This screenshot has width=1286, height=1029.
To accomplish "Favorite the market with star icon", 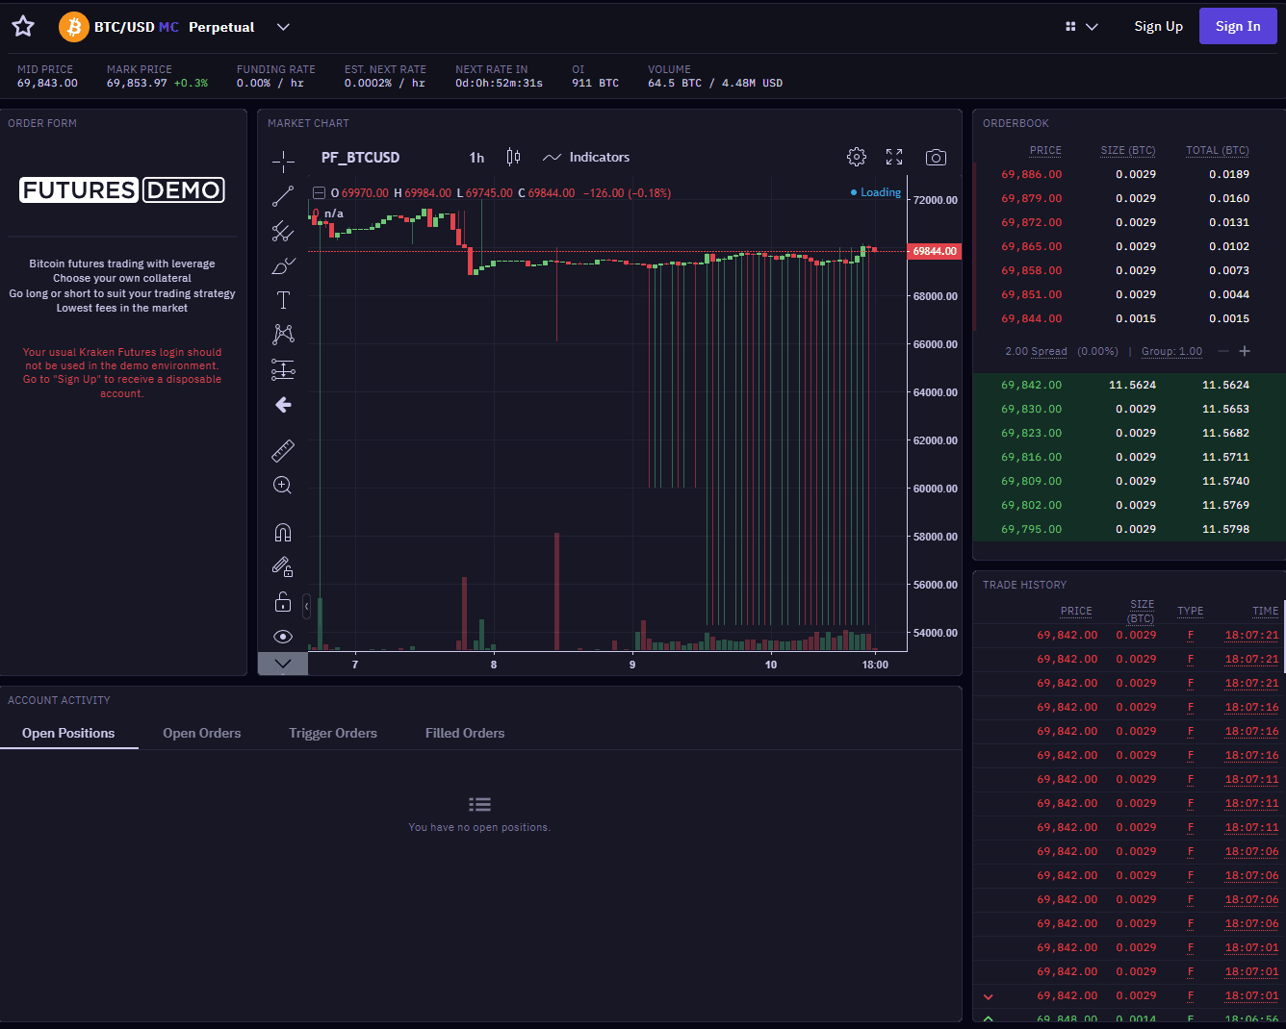I will pos(23,27).
